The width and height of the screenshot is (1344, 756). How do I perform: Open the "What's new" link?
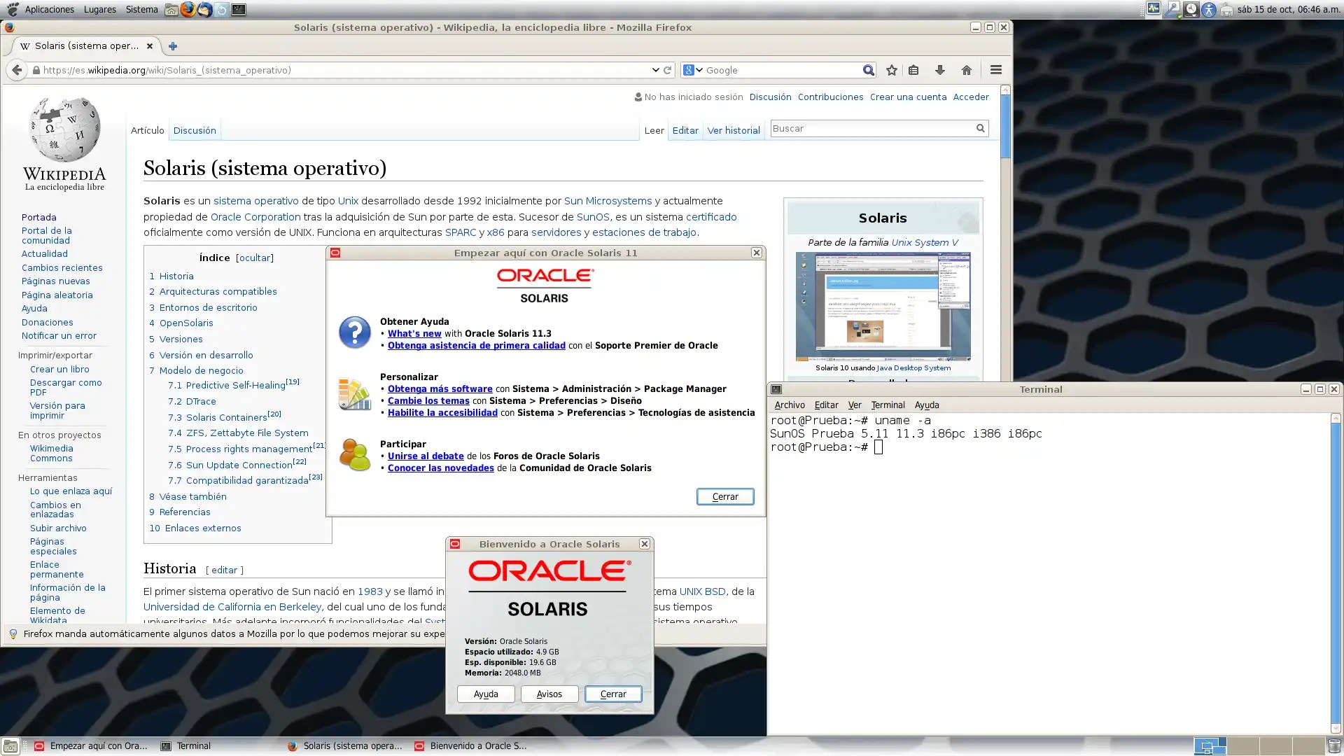point(414,333)
